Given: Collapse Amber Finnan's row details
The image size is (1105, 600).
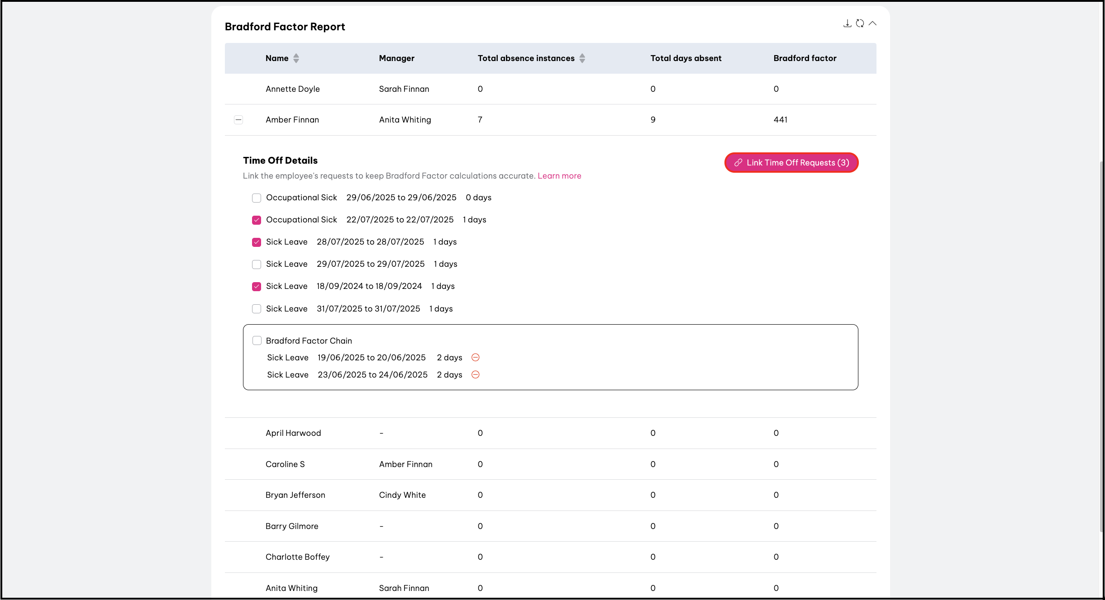Looking at the screenshot, I should [x=238, y=120].
